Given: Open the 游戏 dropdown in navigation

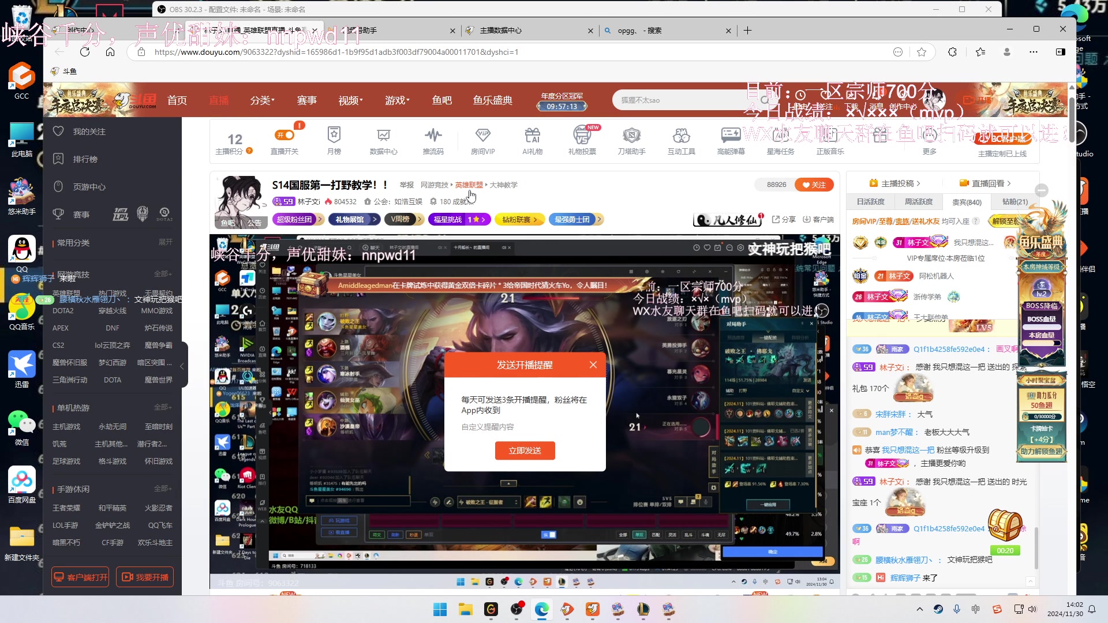Looking at the screenshot, I should 398,100.
